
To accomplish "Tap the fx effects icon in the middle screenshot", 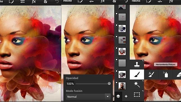I will pyautogui.click(x=103, y=1).
